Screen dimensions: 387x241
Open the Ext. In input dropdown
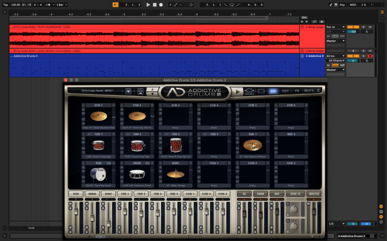(335, 27)
